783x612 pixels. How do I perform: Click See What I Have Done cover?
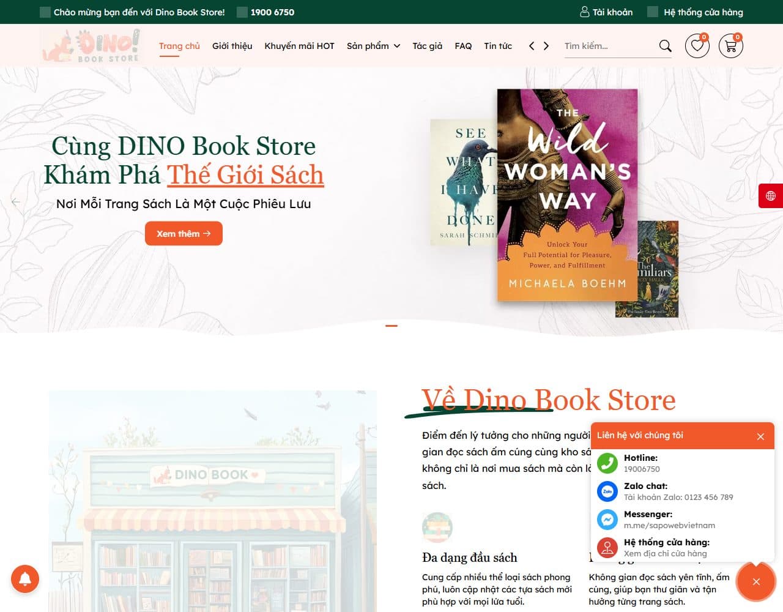[x=464, y=182]
